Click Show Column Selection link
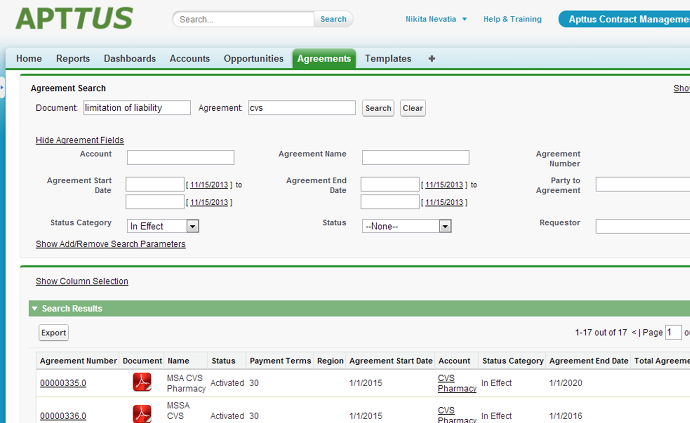The width and height of the screenshot is (690, 423). (82, 281)
